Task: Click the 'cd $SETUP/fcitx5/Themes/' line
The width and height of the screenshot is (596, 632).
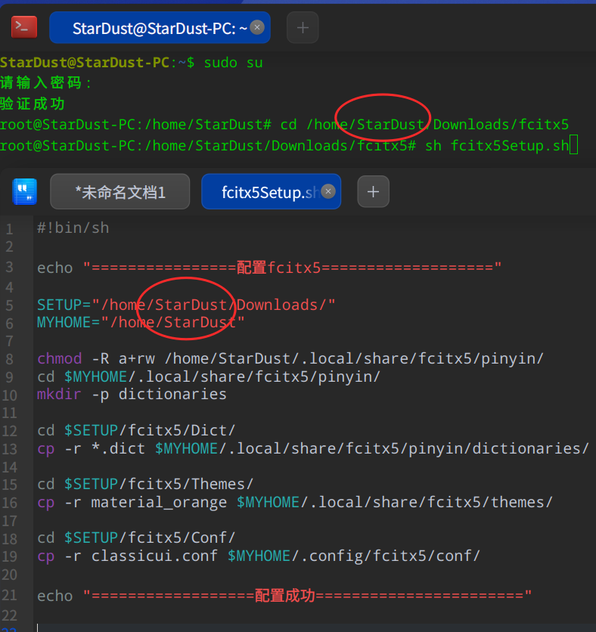Action: (x=145, y=484)
